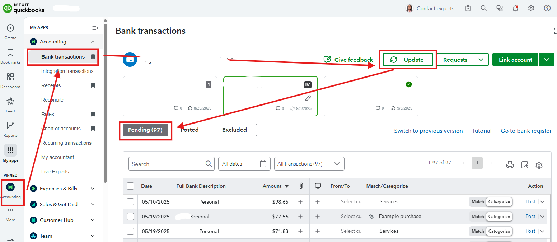This screenshot has height=242, width=557.
Task: Print the transactions list
Action: tap(510, 165)
